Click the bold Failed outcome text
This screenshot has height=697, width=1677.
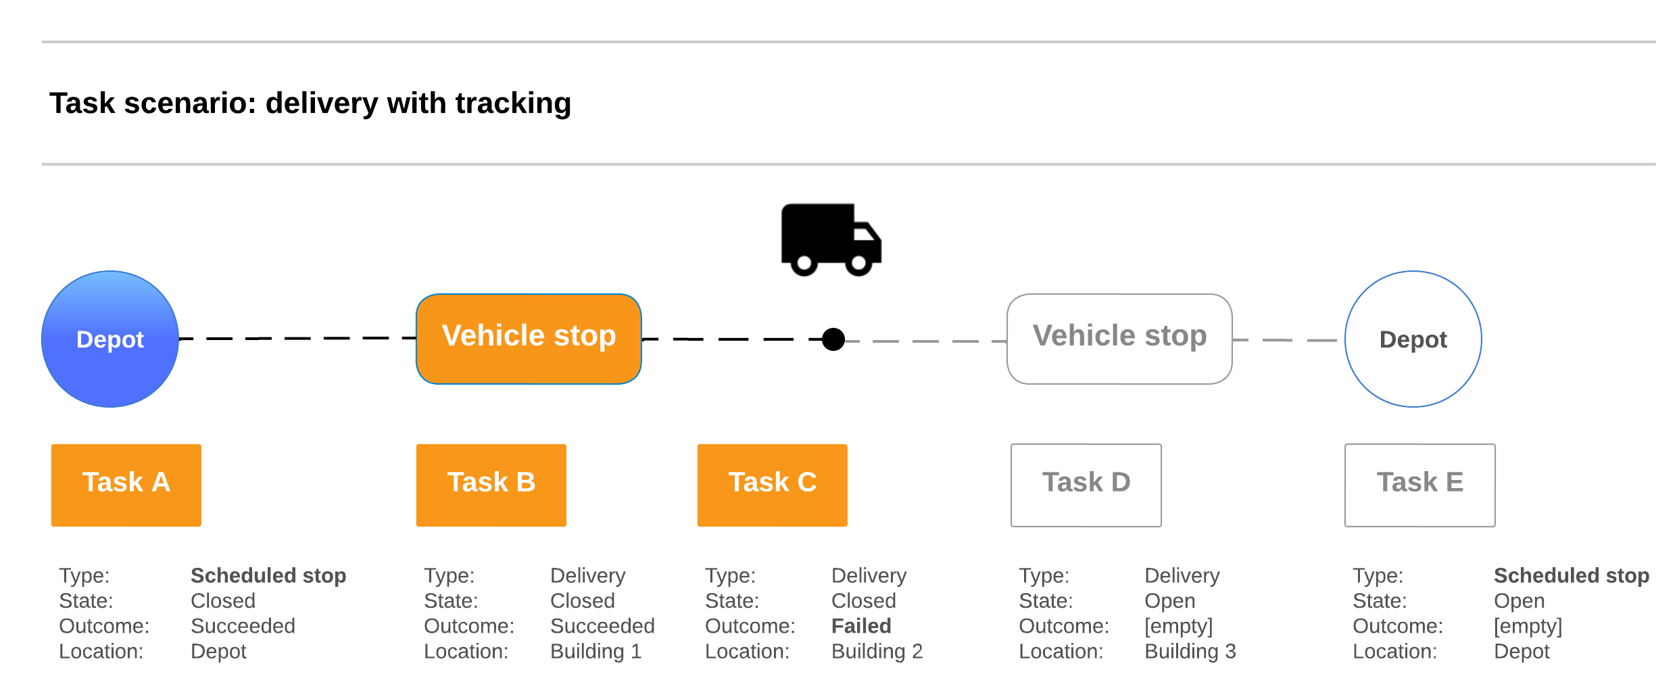click(x=861, y=626)
